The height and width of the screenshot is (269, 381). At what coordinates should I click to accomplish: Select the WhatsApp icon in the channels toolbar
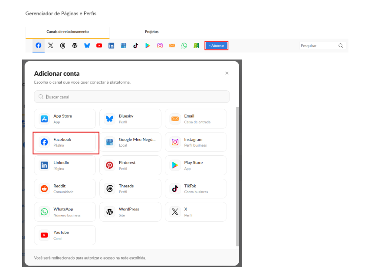point(184,46)
